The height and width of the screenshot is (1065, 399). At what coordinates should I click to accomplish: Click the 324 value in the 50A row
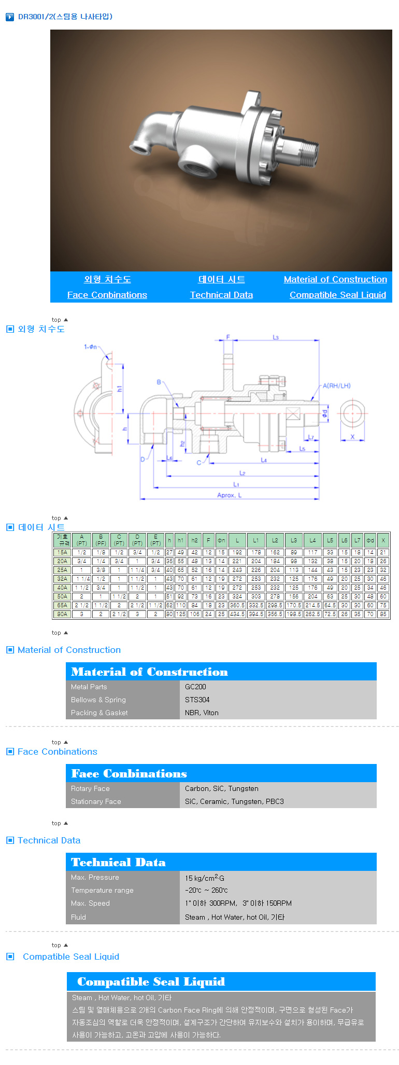point(237,596)
